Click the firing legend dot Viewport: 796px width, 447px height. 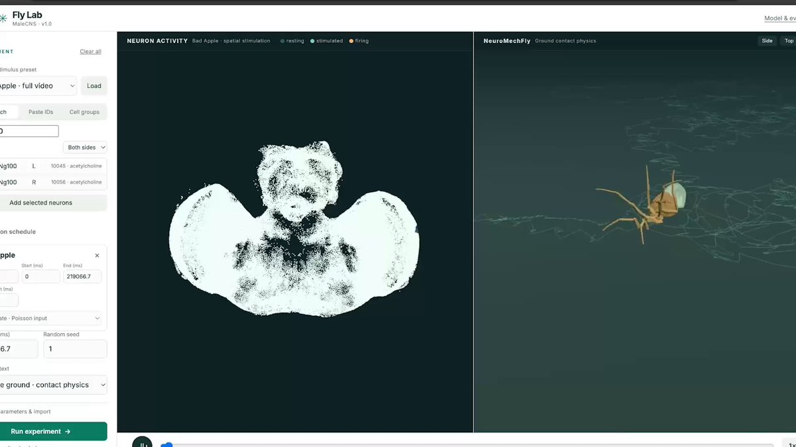tap(352, 41)
